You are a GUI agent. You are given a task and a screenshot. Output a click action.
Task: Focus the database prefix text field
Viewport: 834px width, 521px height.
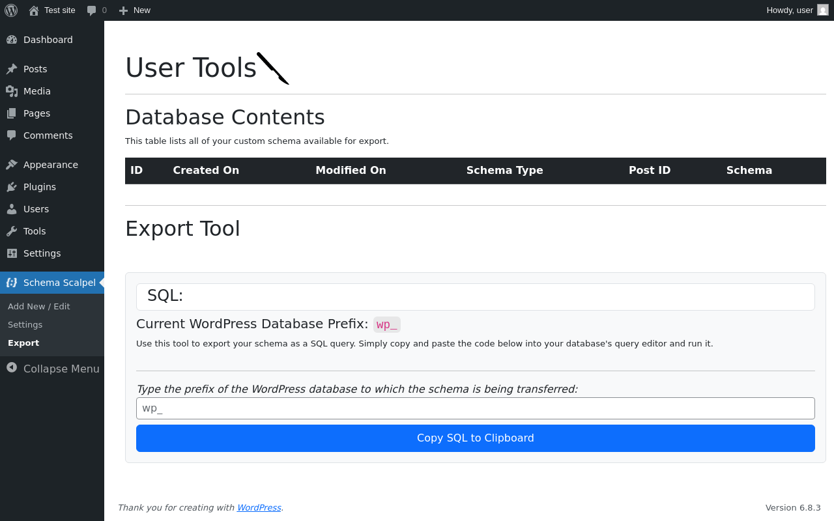(x=475, y=408)
